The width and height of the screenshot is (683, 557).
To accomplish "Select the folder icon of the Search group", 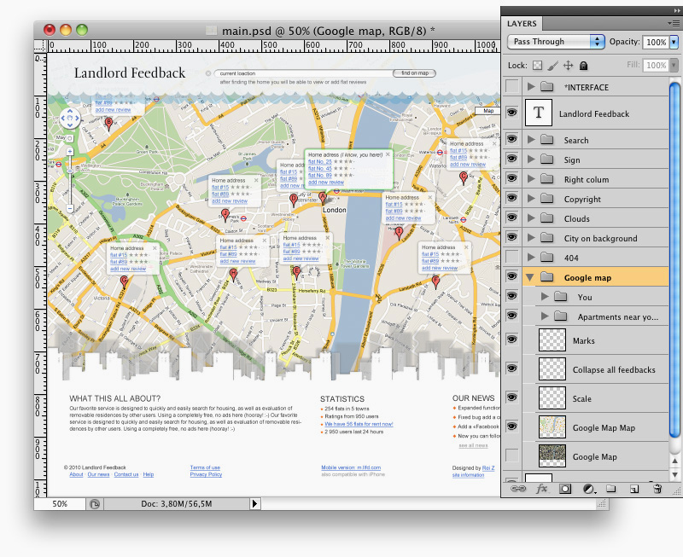I will tap(547, 140).
